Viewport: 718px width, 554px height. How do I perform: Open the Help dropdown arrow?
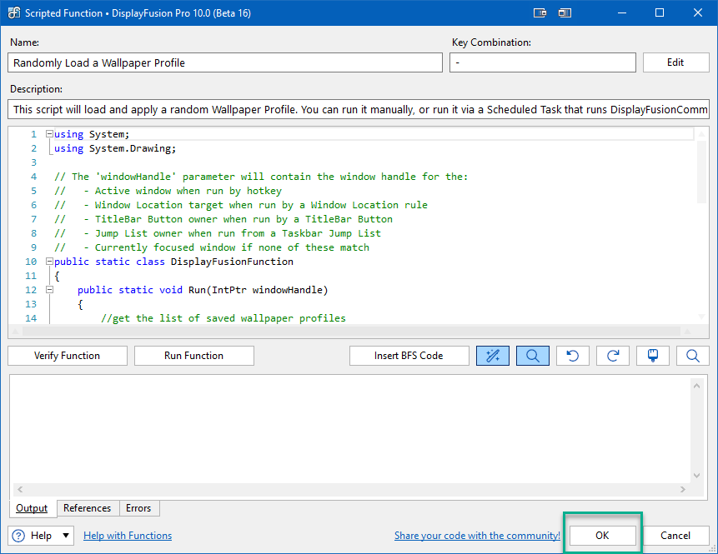pyautogui.click(x=66, y=536)
